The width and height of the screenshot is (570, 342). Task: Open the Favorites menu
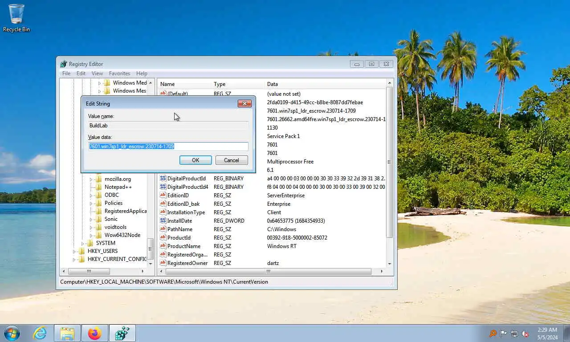click(119, 73)
